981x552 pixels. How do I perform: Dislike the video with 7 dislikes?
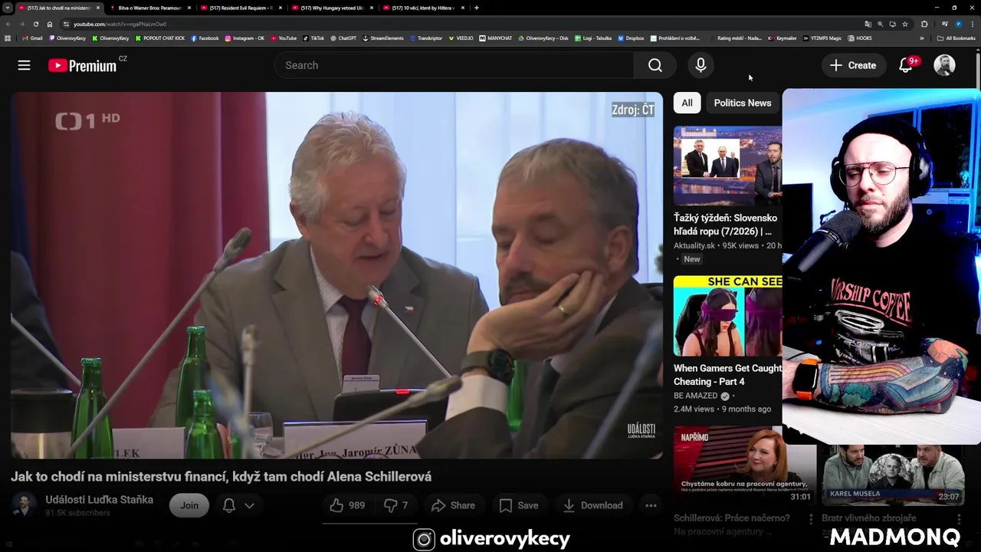(395, 505)
